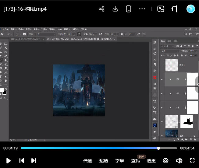
Task: Open the 倍速 playback speed menu
Action: tap(88, 161)
